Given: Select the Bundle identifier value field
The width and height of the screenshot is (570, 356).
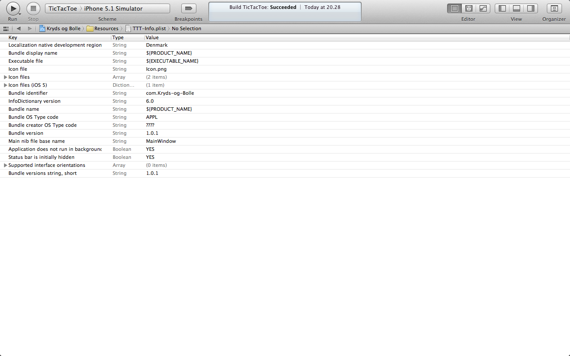Looking at the screenshot, I should coord(170,93).
